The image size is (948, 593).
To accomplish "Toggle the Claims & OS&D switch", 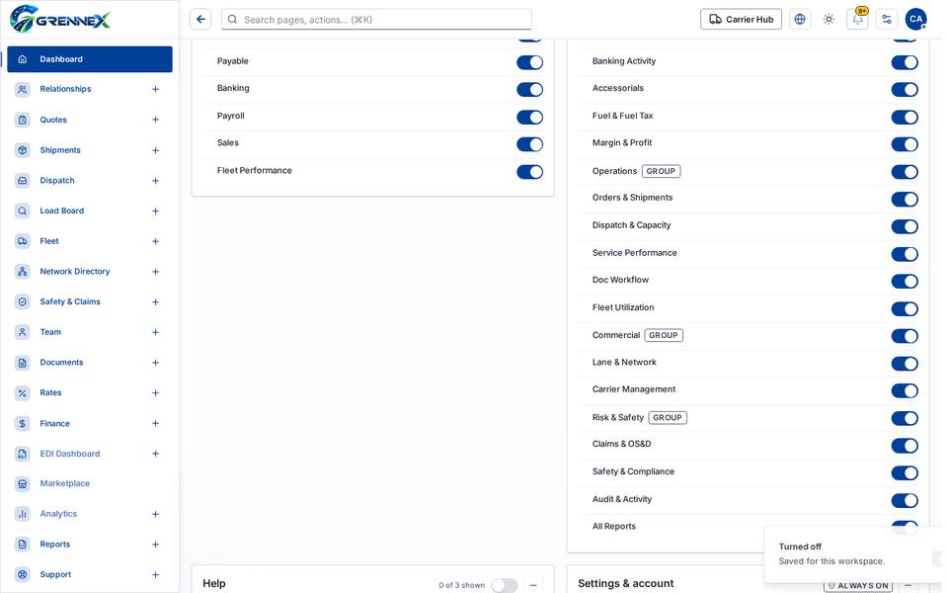I will pos(905,446).
